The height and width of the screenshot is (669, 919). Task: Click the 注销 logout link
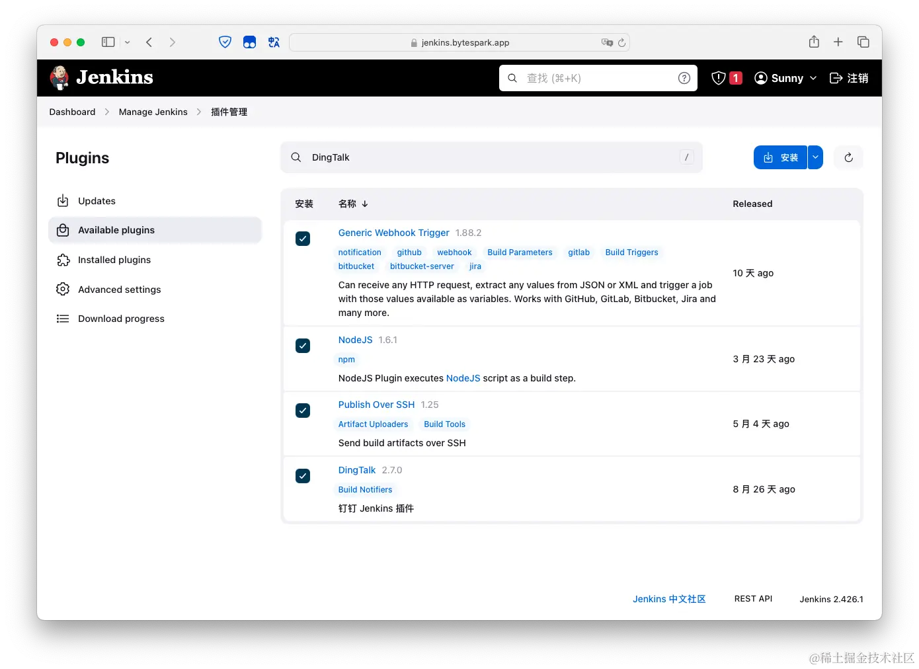click(849, 78)
